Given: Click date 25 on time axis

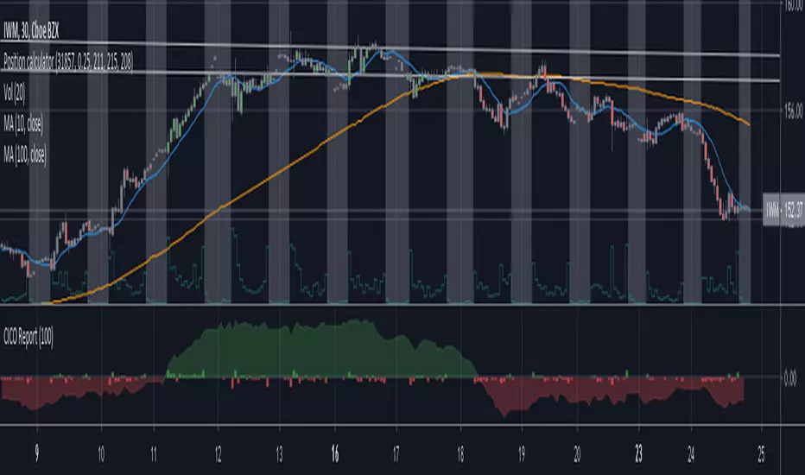Looking at the screenshot, I should tap(761, 454).
